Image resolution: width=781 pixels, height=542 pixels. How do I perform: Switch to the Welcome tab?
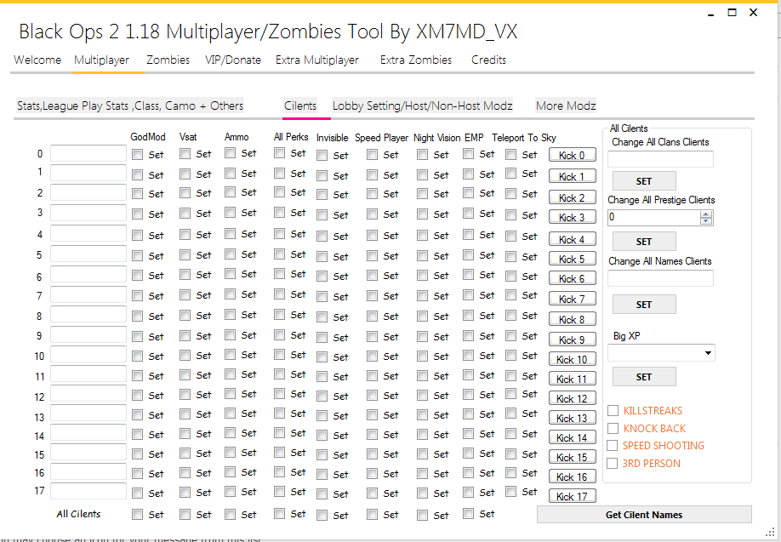(37, 60)
